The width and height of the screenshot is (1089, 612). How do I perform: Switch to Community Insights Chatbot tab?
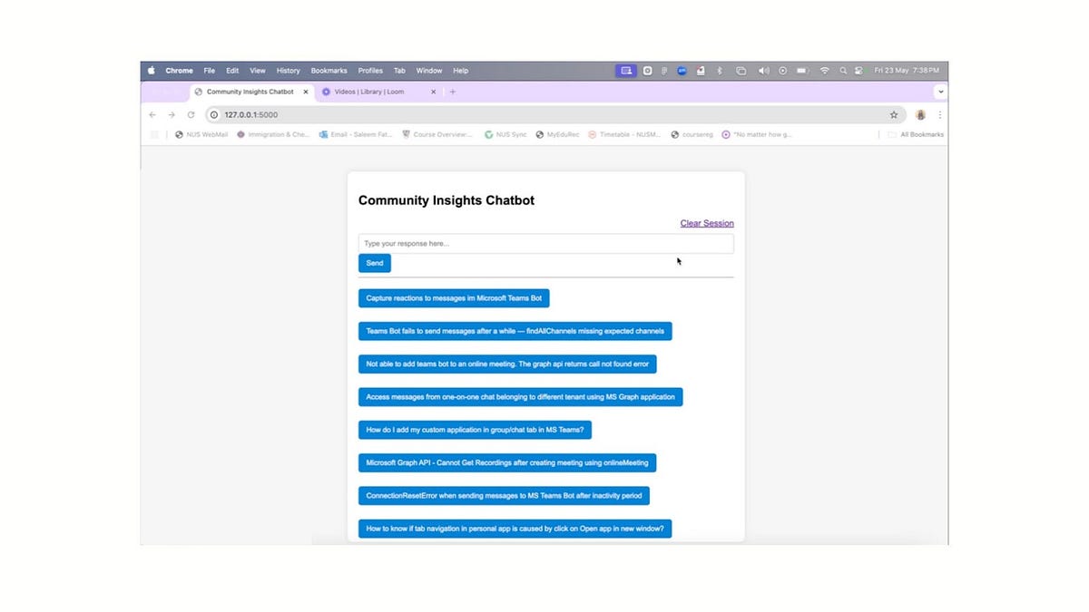[x=250, y=92]
